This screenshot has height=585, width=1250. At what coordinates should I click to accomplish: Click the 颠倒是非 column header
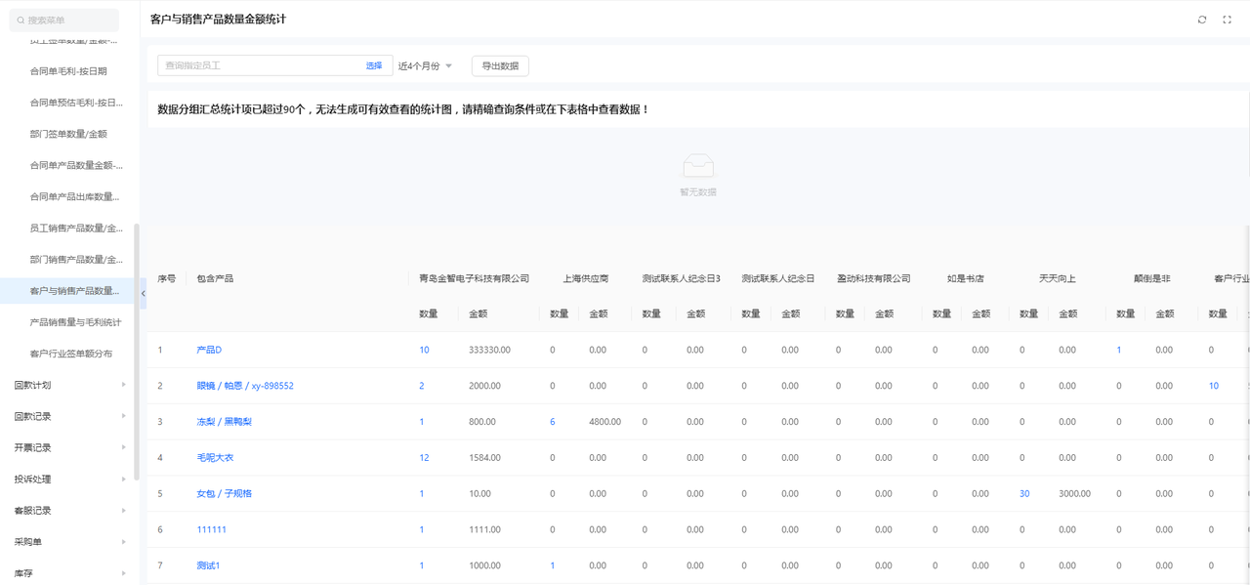coord(1152,278)
